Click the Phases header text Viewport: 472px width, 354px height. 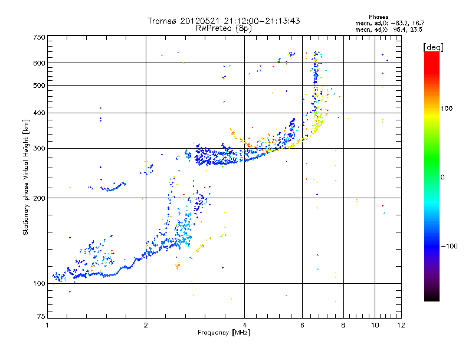pyautogui.click(x=378, y=17)
